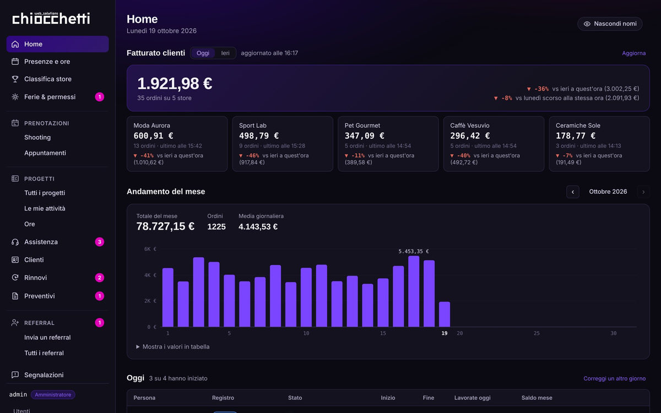
Task: Click the next month right chevron
Action: coord(643,192)
